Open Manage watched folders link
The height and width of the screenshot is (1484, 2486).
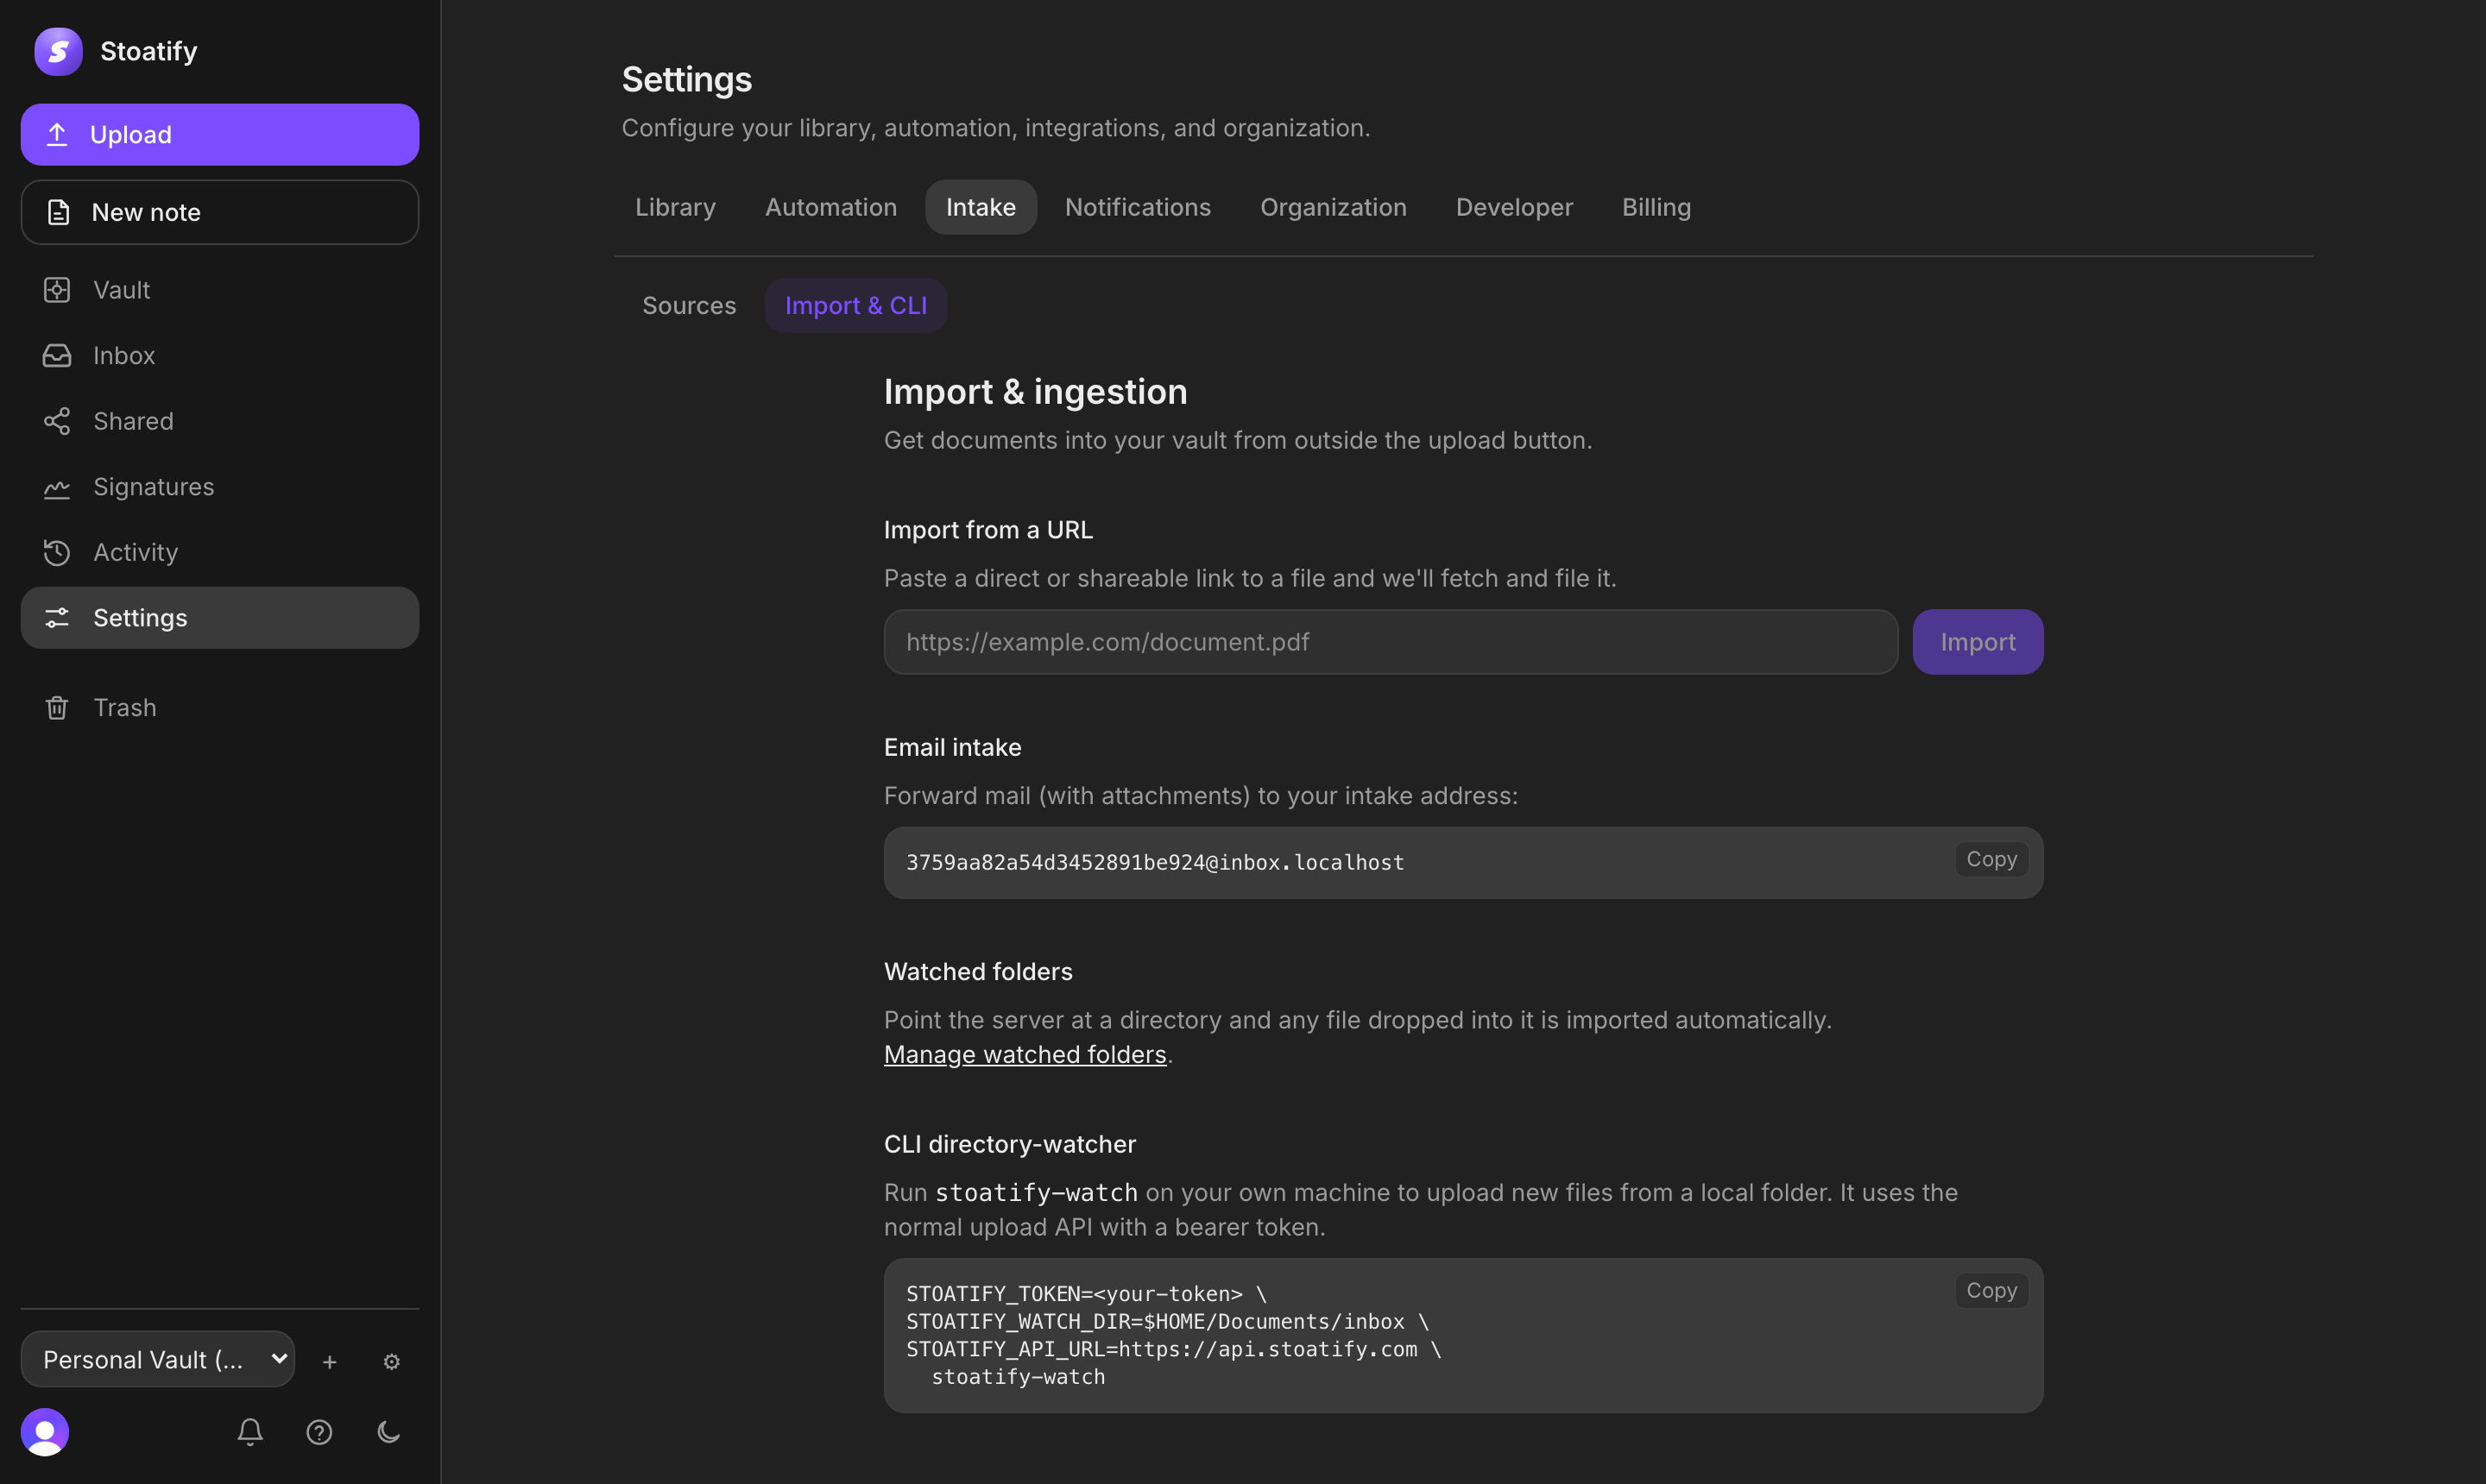tap(1025, 1054)
